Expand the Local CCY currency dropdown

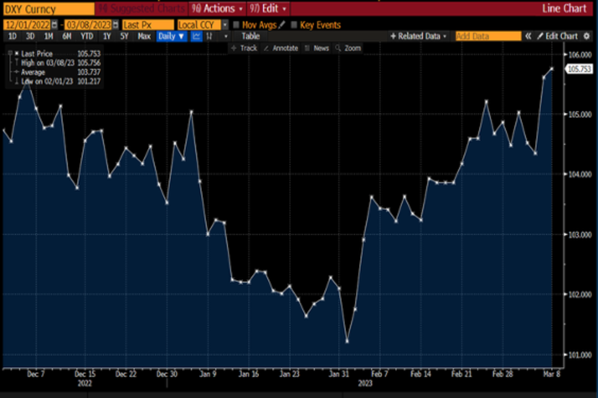point(225,25)
